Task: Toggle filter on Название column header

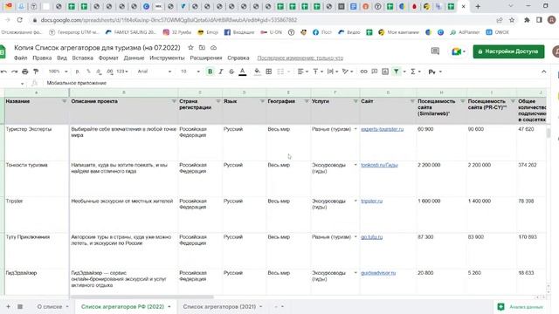Action: point(64,101)
